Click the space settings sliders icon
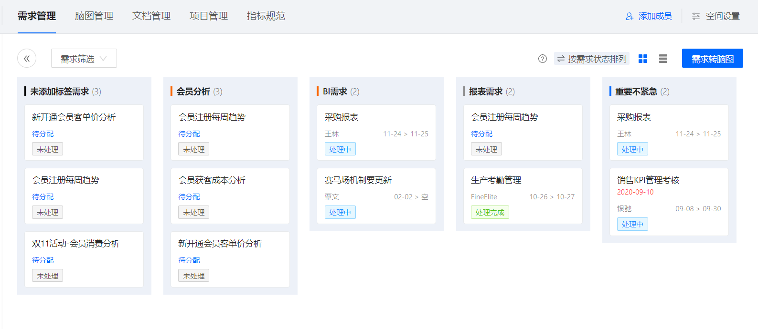Image resolution: width=758 pixels, height=329 pixels. pos(696,16)
